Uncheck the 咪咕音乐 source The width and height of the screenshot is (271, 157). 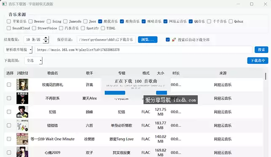click(143, 21)
